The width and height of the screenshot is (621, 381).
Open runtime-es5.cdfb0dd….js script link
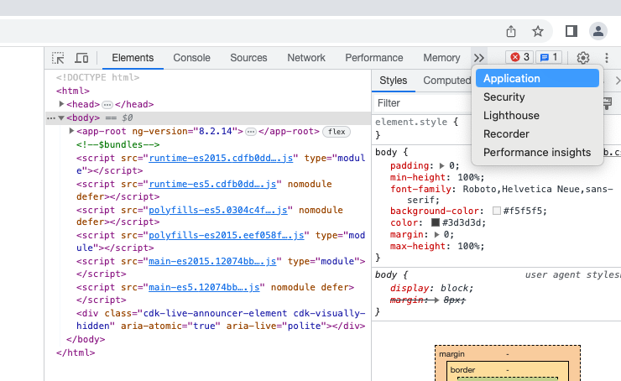[212, 184]
